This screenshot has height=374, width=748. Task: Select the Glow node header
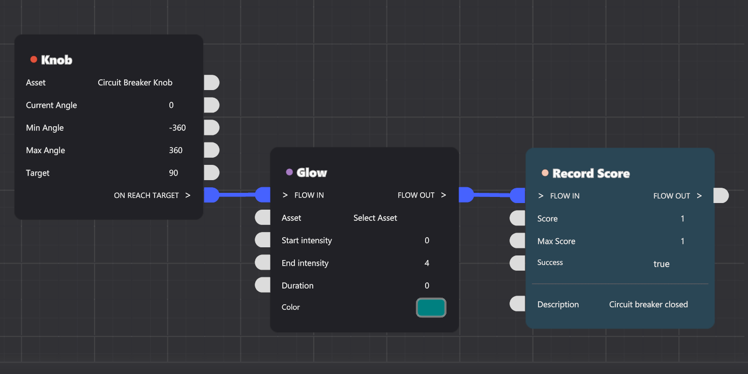tap(312, 172)
